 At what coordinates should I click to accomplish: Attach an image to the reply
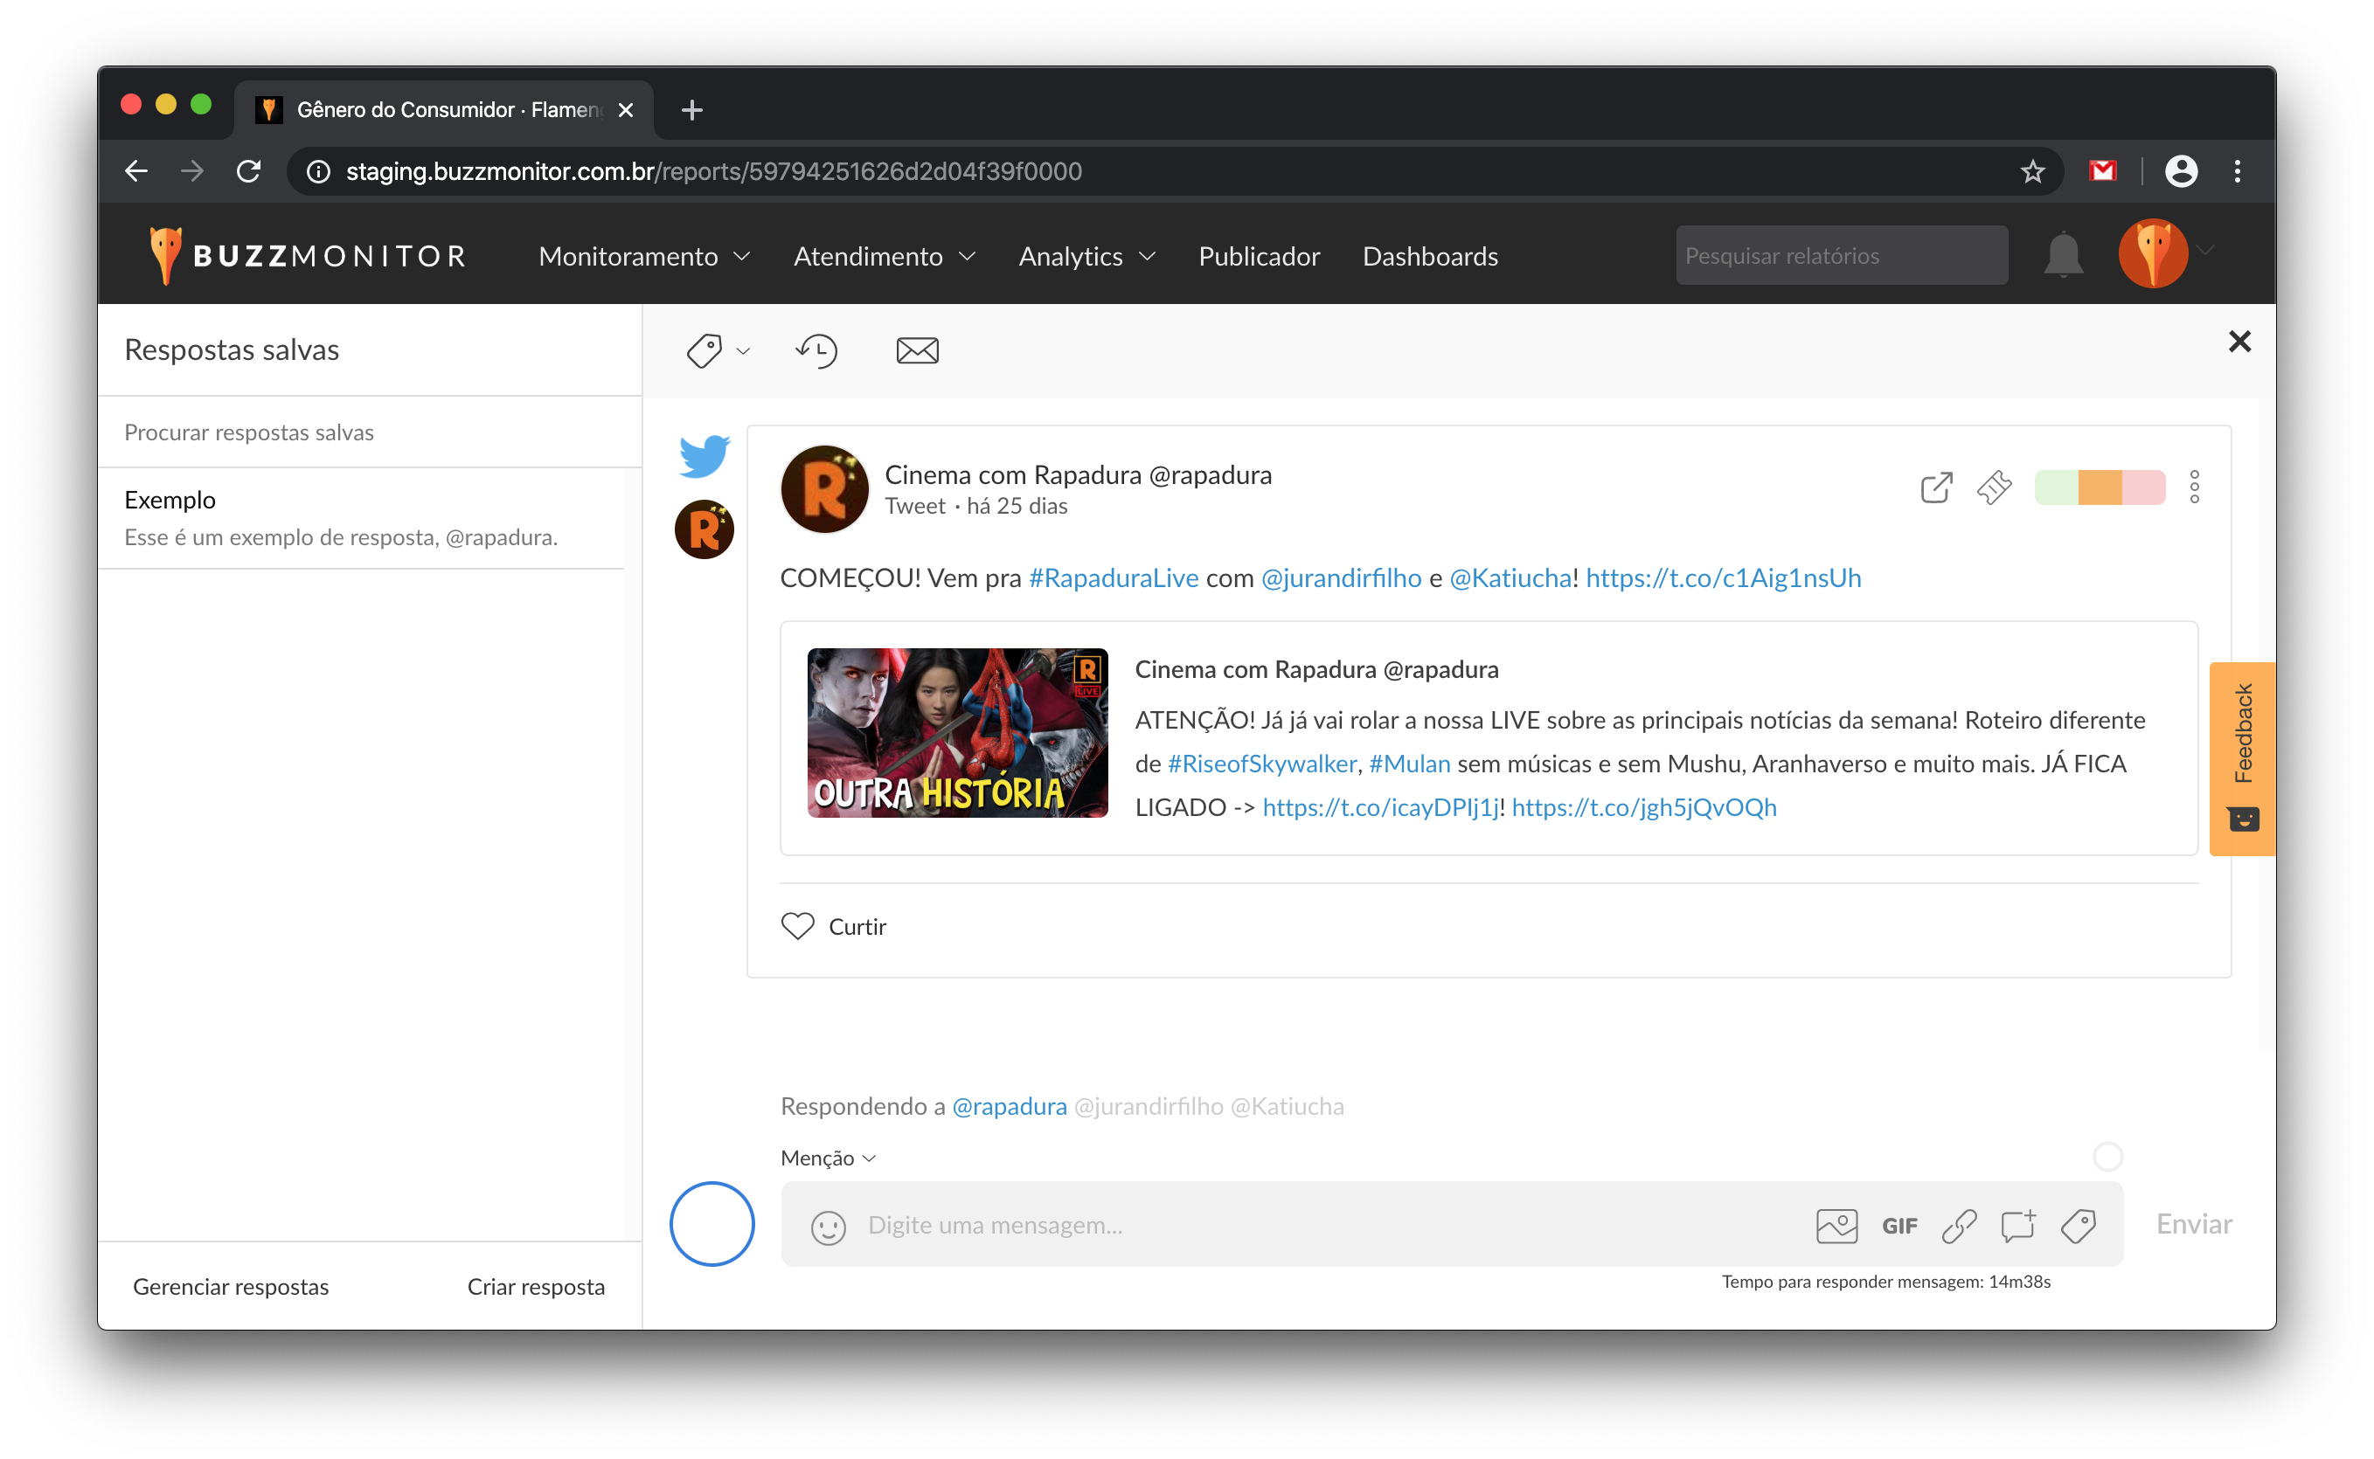pyautogui.click(x=1836, y=1226)
